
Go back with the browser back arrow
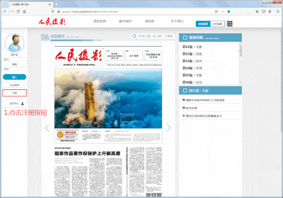5,12
